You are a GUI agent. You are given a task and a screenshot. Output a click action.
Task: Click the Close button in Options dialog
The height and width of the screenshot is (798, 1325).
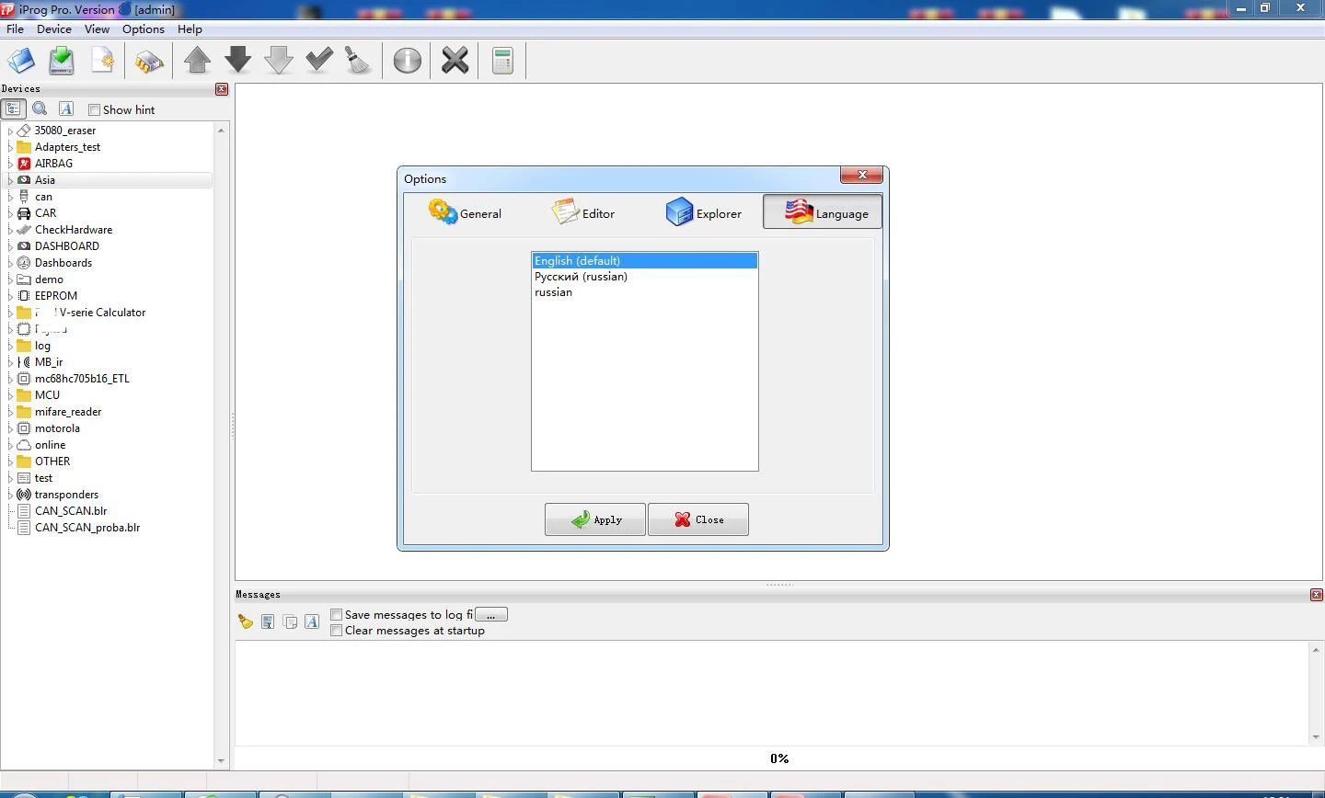click(x=697, y=519)
